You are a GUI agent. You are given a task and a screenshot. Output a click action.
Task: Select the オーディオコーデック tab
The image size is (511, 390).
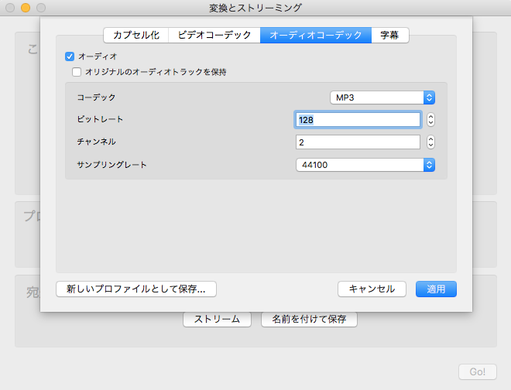coord(315,35)
